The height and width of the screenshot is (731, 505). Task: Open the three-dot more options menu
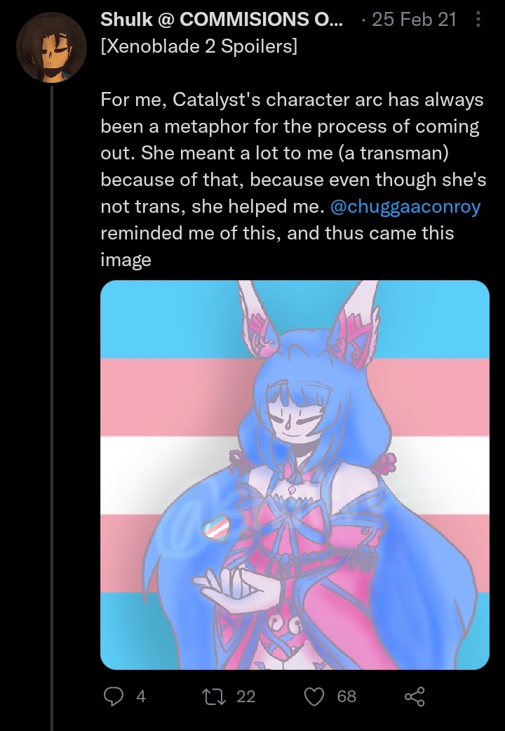478,19
